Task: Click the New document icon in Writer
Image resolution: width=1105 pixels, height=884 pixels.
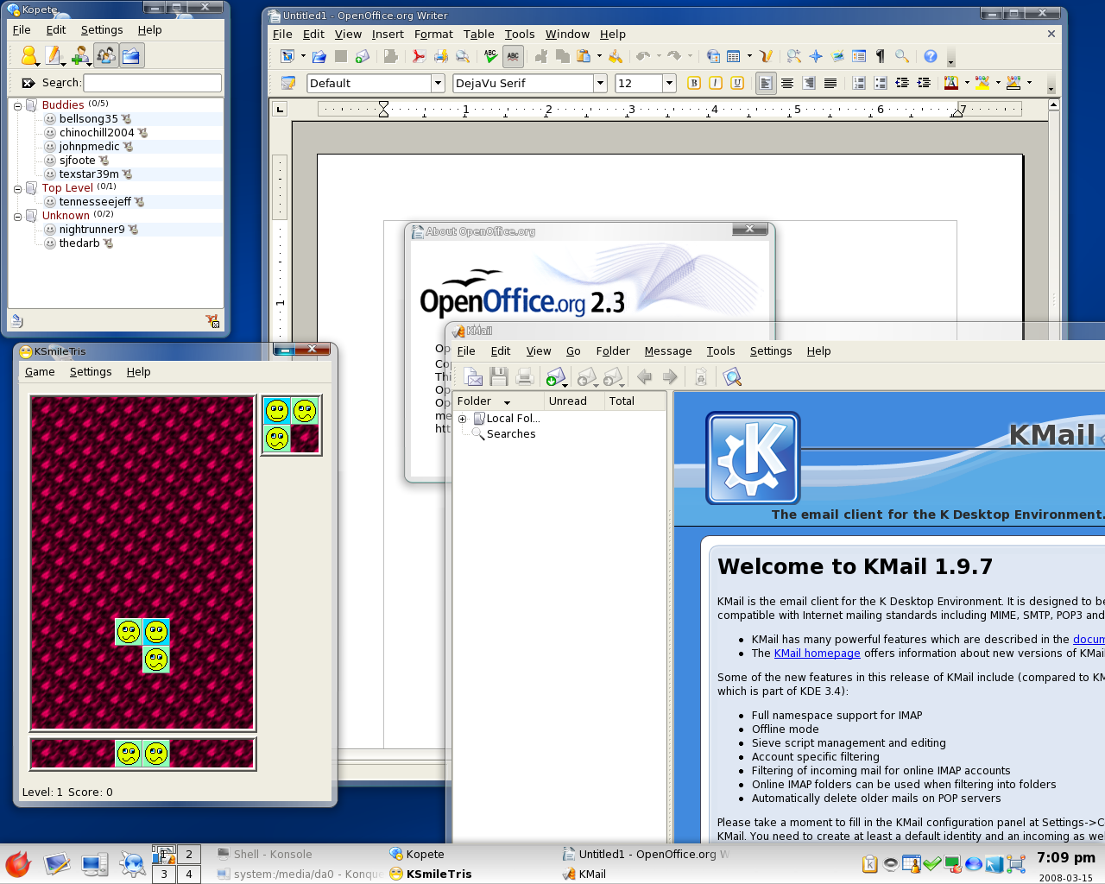Action: 288,56
